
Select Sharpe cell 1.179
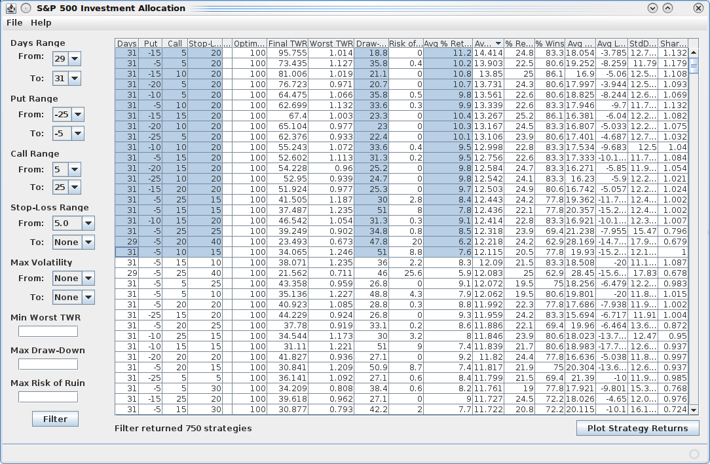pyautogui.click(x=673, y=64)
